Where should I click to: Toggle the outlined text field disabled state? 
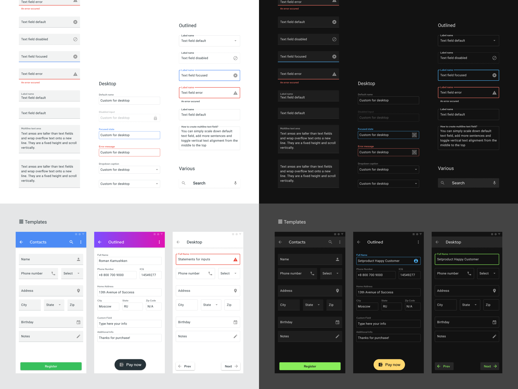tap(210, 58)
